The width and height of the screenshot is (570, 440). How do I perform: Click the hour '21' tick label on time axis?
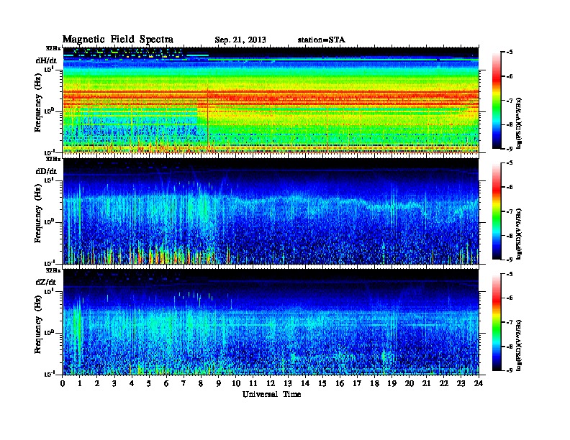coord(426,383)
